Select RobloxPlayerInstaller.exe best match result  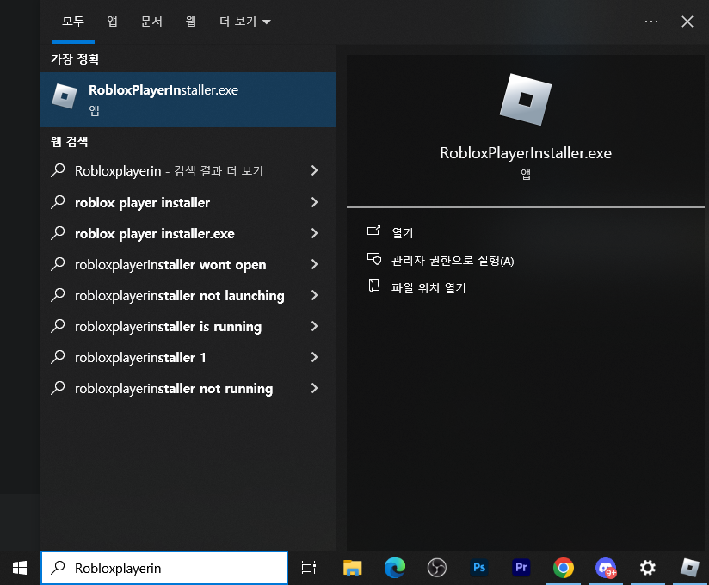188,100
